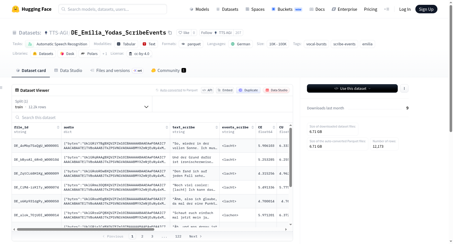Click the Embed button
This screenshot has height=244, width=453.
click(x=225, y=90)
